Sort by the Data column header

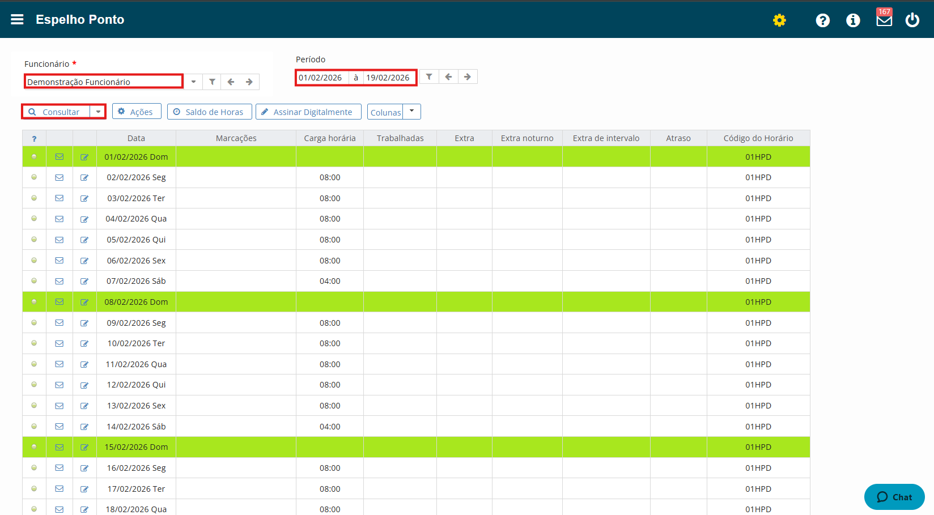[x=136, y=138]
